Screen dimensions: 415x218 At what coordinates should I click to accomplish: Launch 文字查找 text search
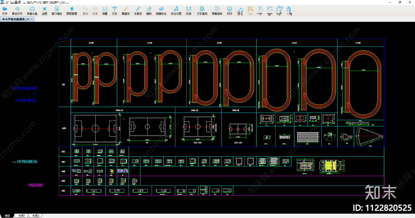[202, 11]
